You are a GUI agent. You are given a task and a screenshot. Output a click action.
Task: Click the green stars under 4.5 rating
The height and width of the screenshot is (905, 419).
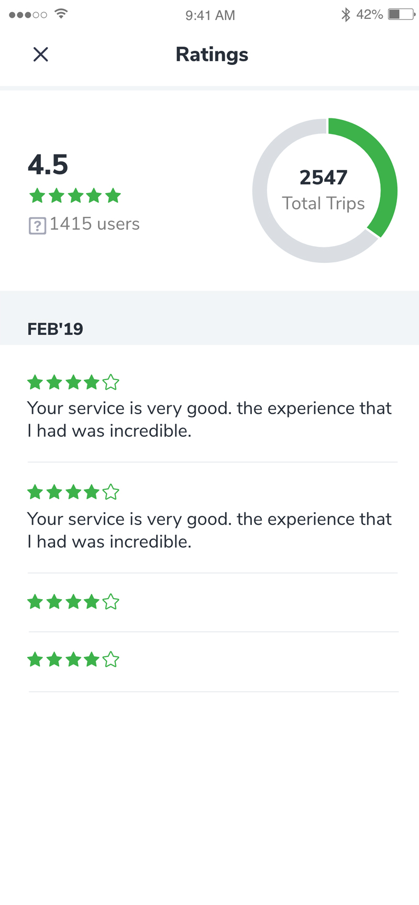[75, 196]
